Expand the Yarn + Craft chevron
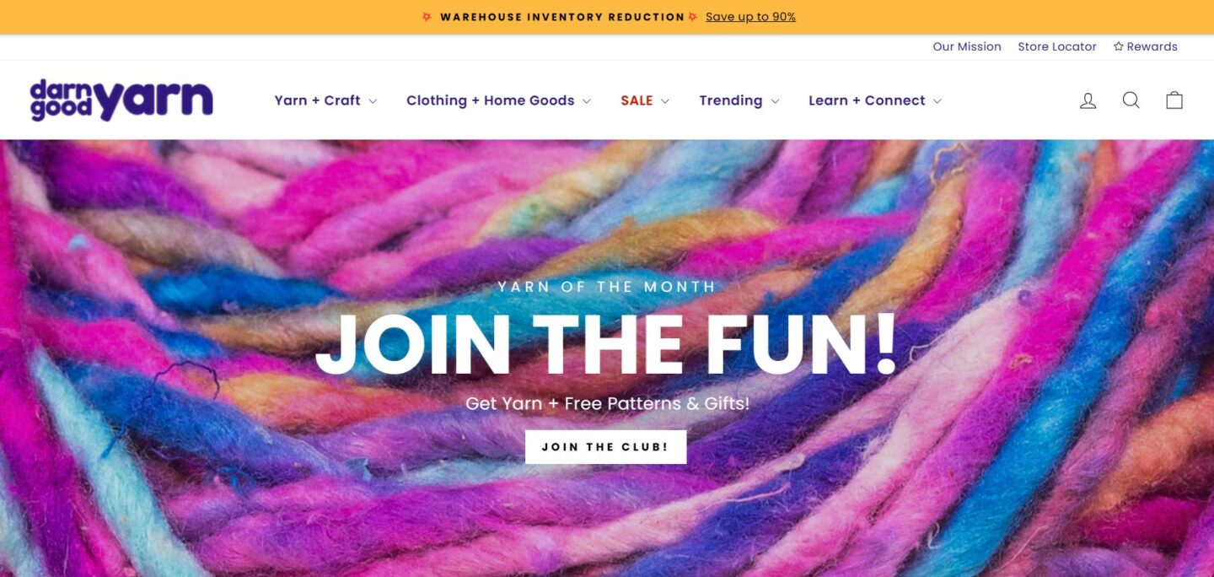1214x577 pixels. [x=373, y=101]
